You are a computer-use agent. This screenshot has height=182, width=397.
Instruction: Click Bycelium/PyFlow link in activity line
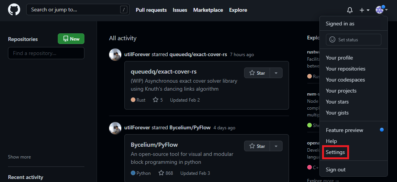coord(190,128)
